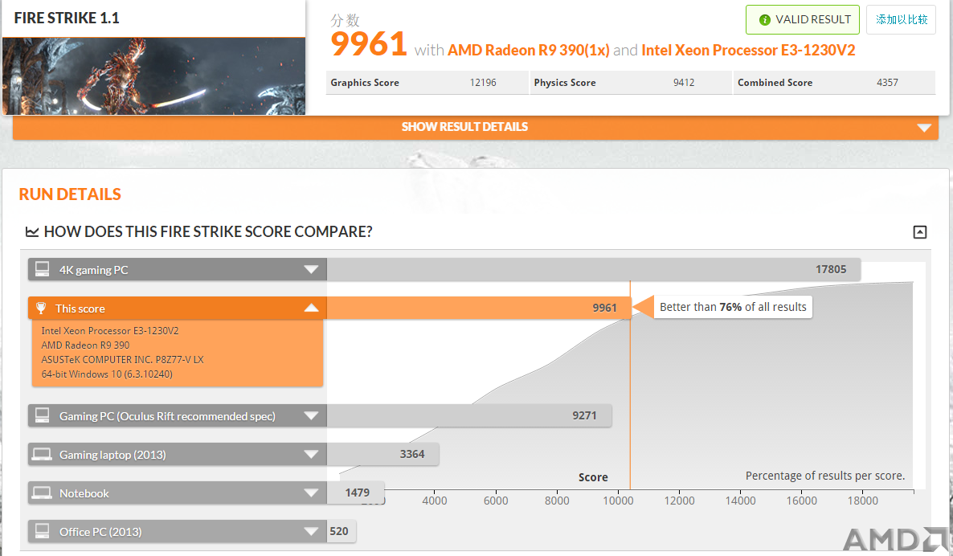This screenshot has width=953, height=556.
Task: Click the 18000 label on the score axis
Action: click(x=863, y=501)
